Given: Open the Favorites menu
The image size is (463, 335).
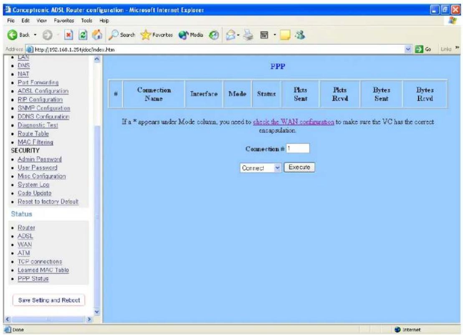Looking at the screenshot, I should pos(64,20).
